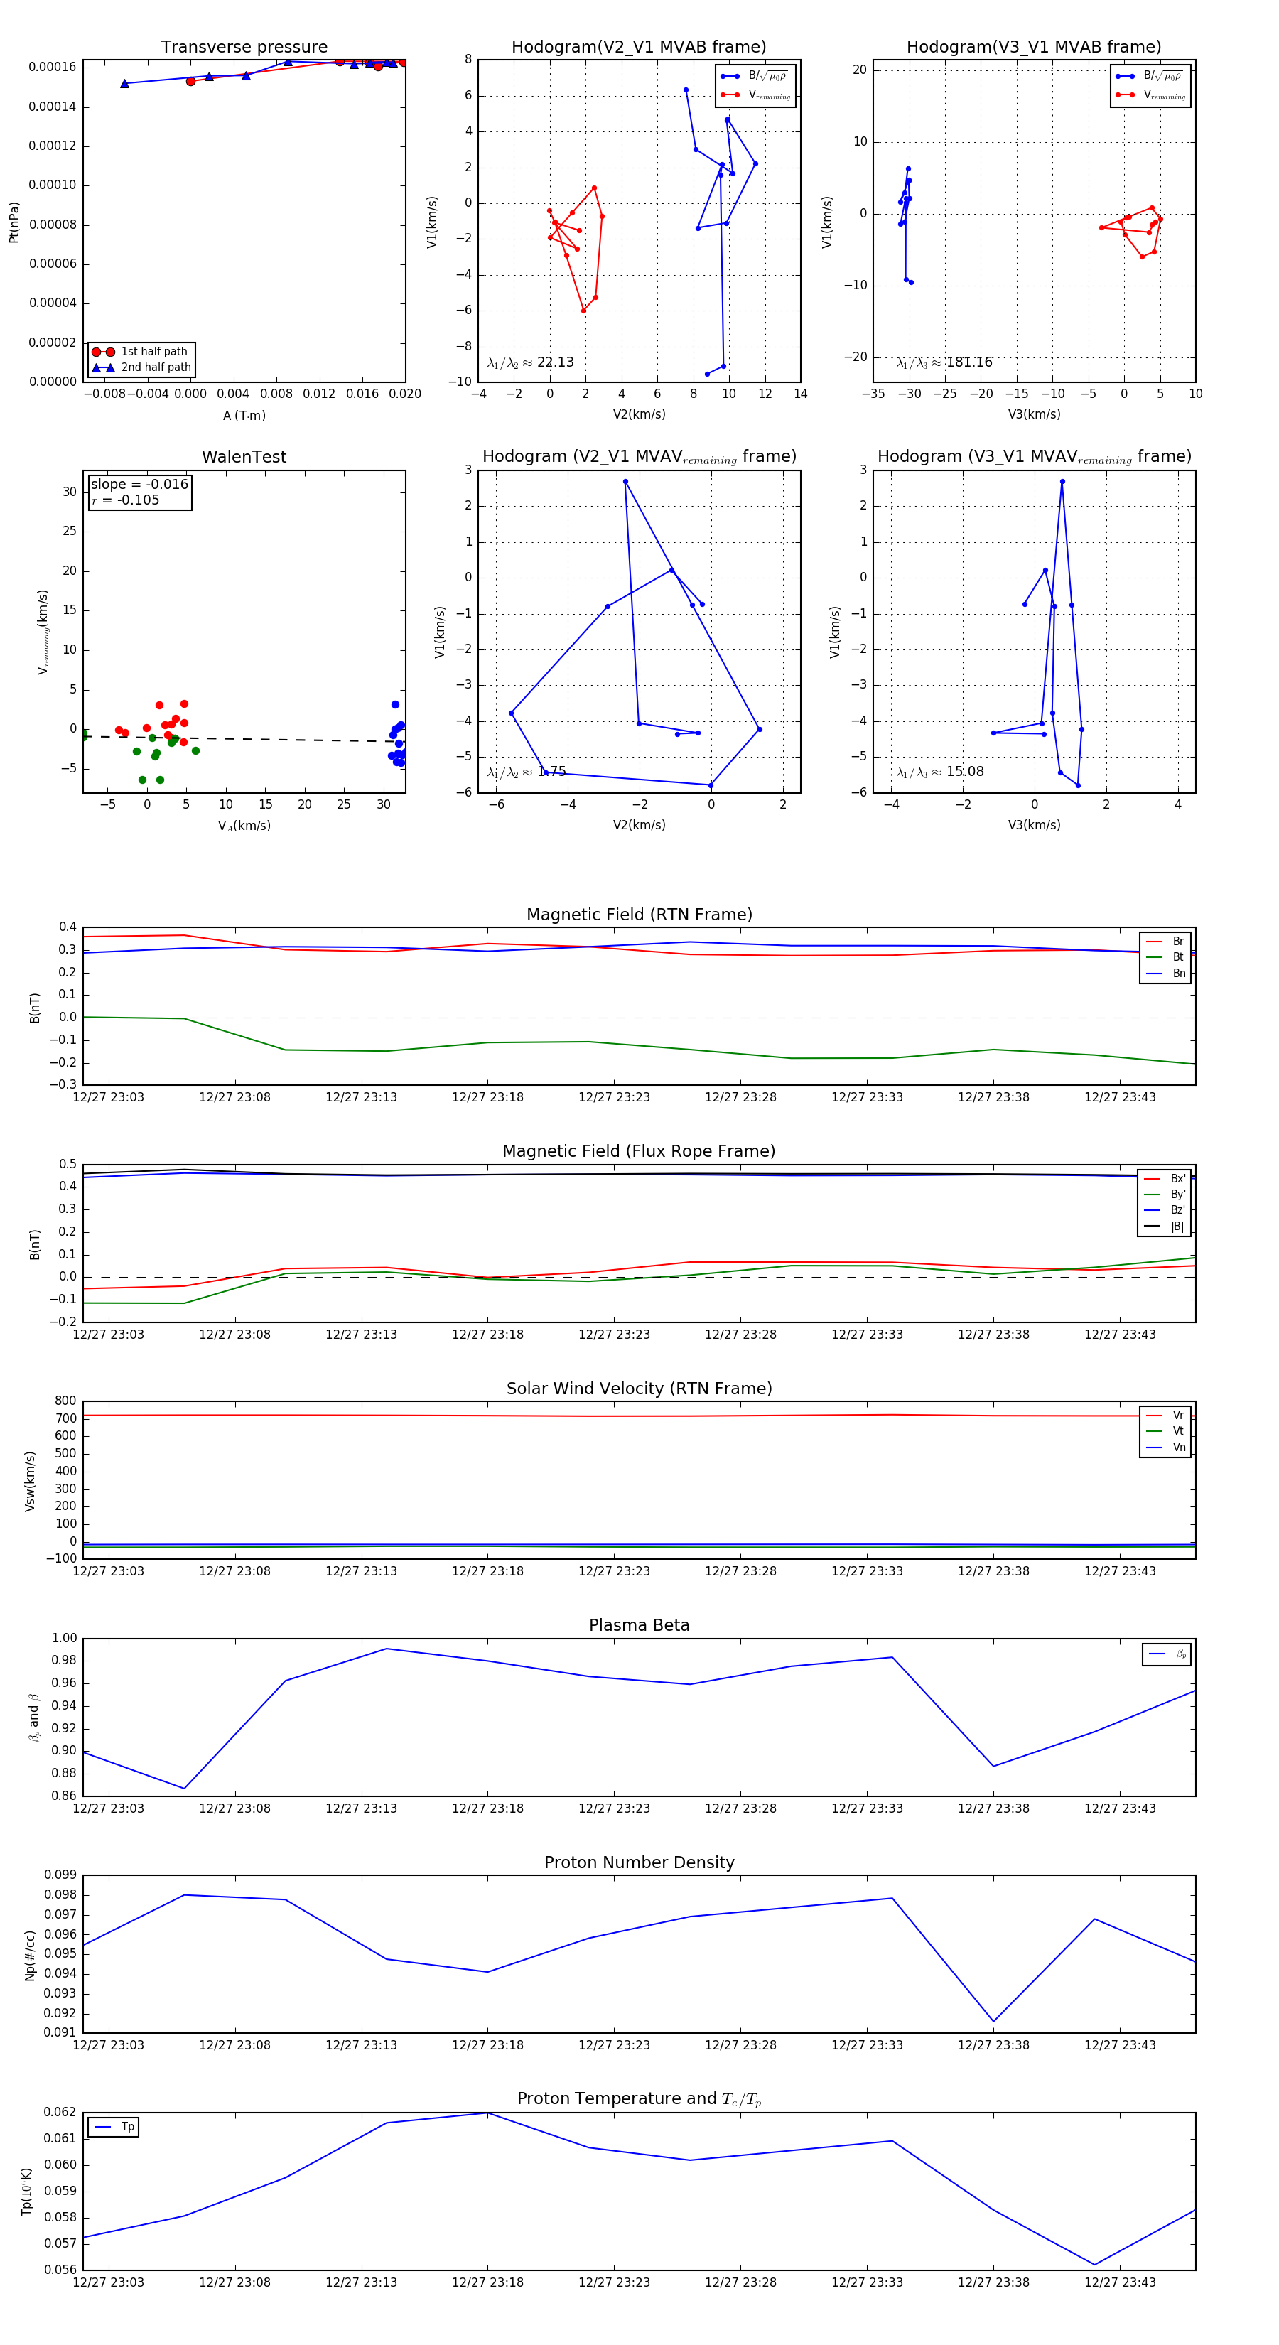The image size is (1279, 2345).
Task: Select the Bz' legend entry
Action: coord(1165,1210)
